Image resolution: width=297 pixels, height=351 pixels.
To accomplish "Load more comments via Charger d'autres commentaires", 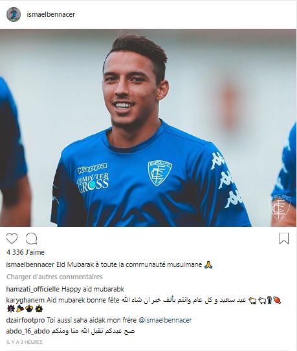I will coord(54,277).
